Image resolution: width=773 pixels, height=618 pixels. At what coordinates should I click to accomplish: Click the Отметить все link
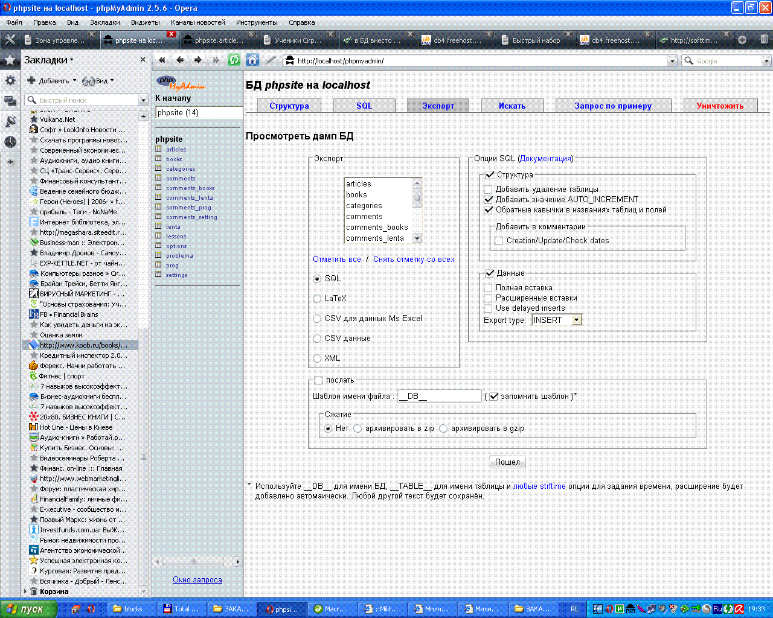[337, 260]
